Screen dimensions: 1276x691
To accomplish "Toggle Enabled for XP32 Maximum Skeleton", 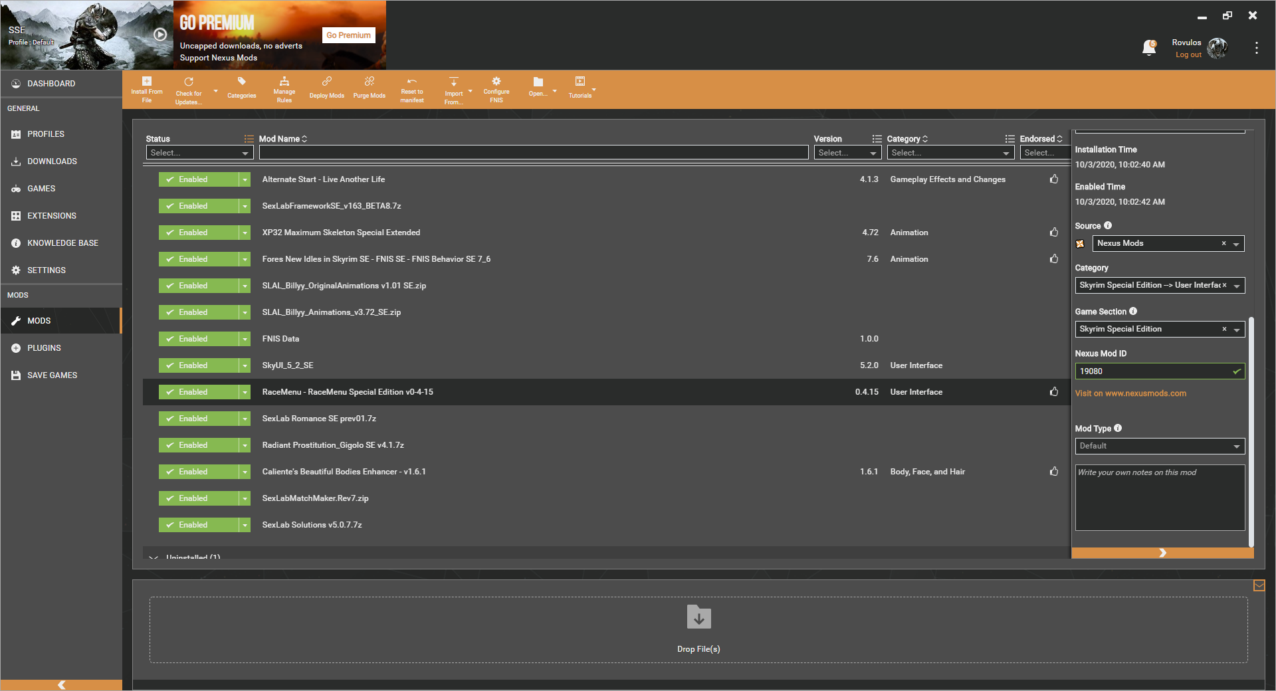I will pyautogui.click(x=199, y=233).
